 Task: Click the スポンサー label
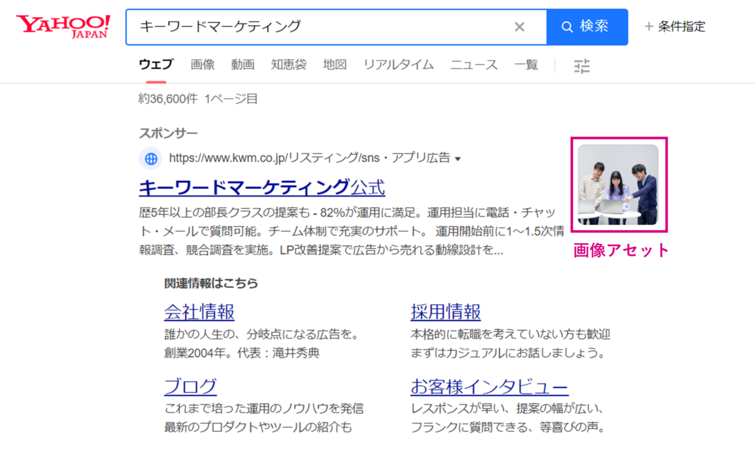tap(169, 133)
